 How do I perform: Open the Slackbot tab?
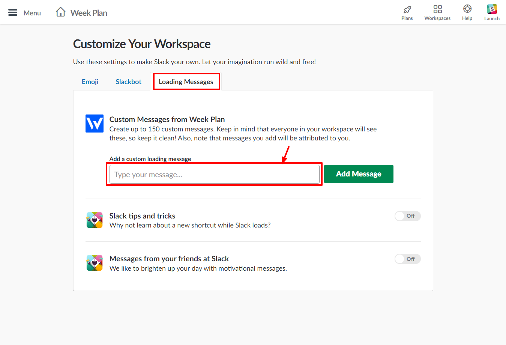pyautogui.click(x=128, y=81)
